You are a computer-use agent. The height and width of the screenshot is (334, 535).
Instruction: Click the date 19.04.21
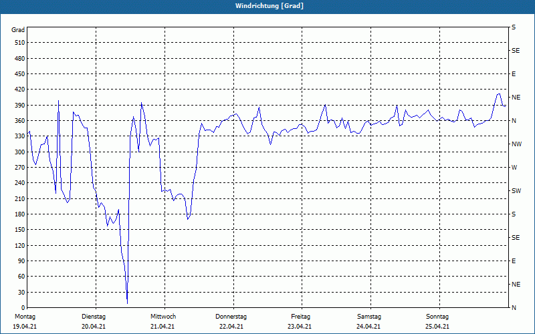point(25,327)
